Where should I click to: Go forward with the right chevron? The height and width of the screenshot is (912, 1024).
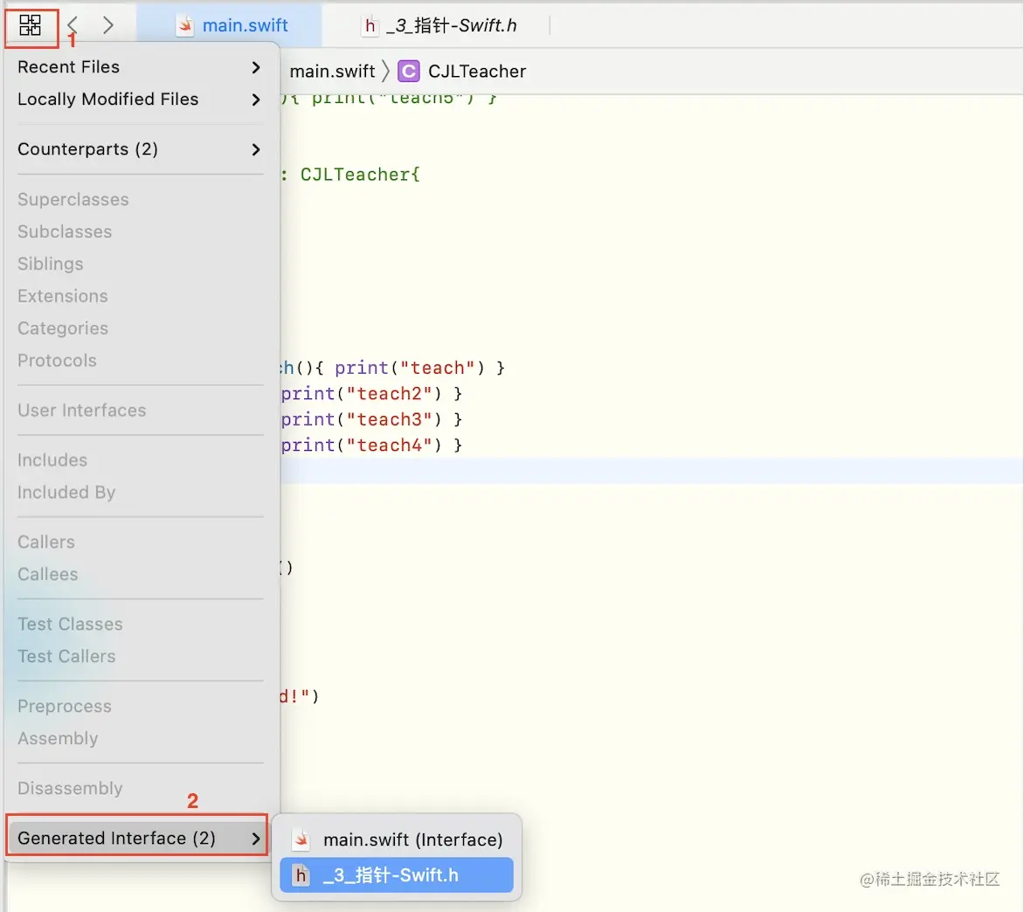pyautogui.click(x=108, y=25)
